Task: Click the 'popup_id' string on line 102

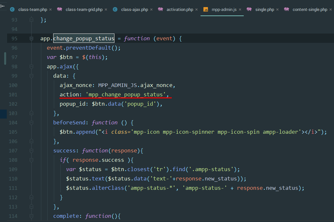Action: click(x=140, y=104)
